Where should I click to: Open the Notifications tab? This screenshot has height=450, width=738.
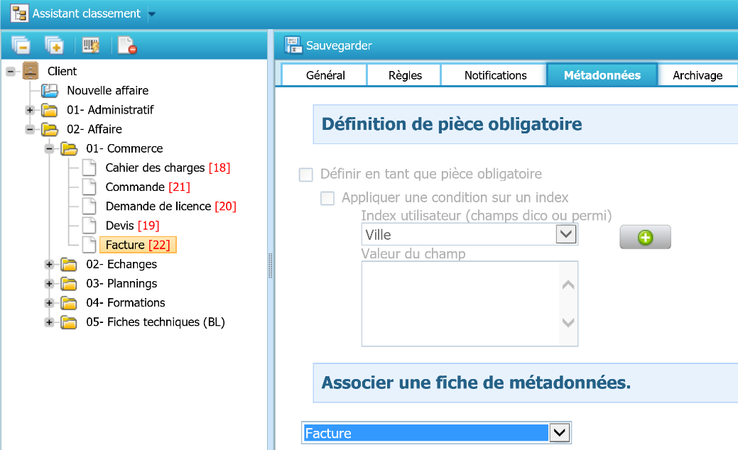click(495, 75)
